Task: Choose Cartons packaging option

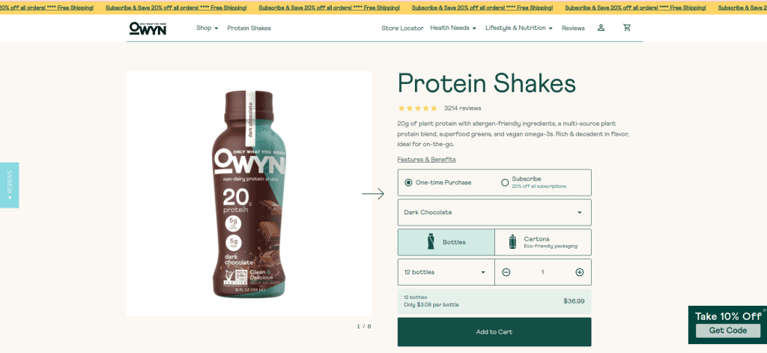Action: (542, 242)
